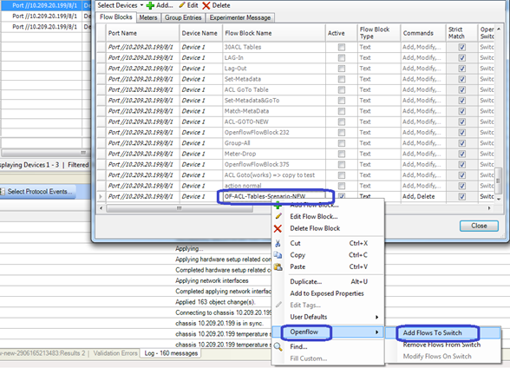Screen dimensions: 510x368
Task: Uncheck Strict Match for OF-ACL-Tables-Scenario-NEW row
Action: 461,196
